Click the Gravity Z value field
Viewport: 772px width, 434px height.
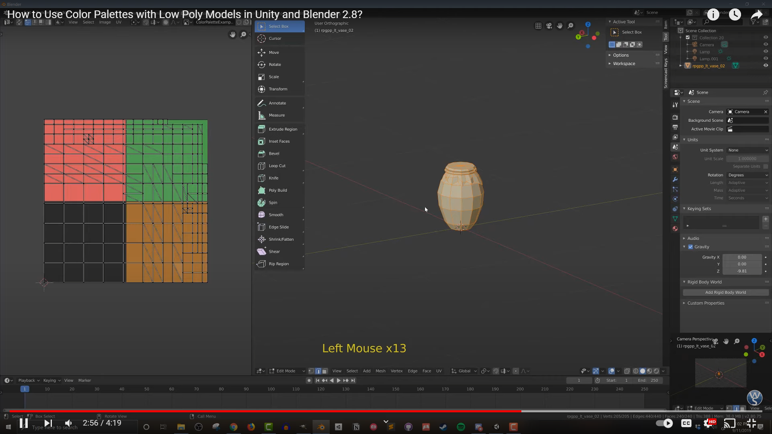(x=742, y=271)
